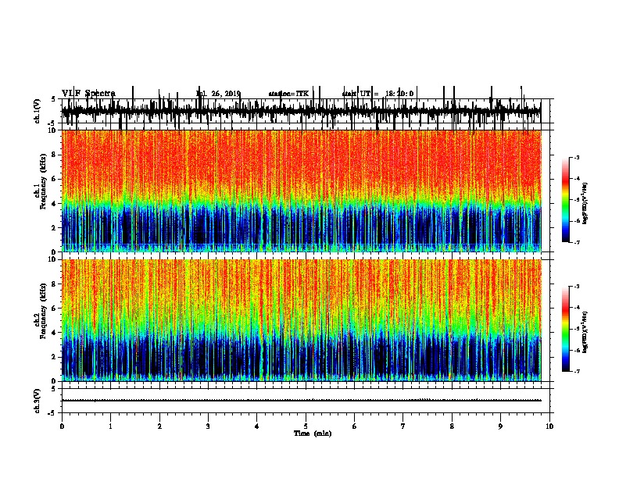Click inside the ch.1 spectrogram panel
The height and width of the screenshot is (478, 619).
(x=301, y=191)
